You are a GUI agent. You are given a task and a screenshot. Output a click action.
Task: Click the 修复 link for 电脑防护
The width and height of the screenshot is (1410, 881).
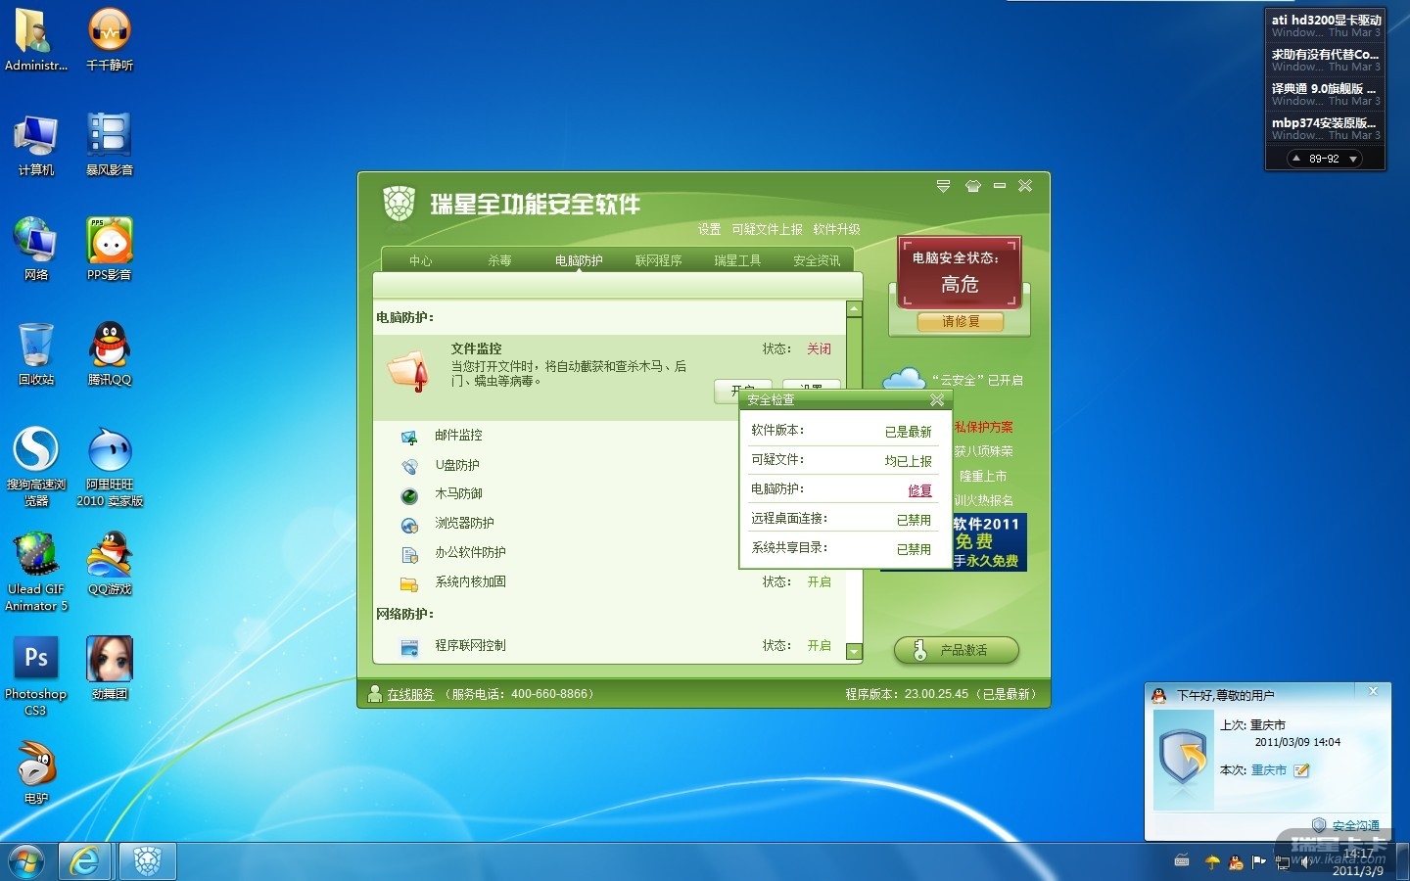tap(919, 489)
